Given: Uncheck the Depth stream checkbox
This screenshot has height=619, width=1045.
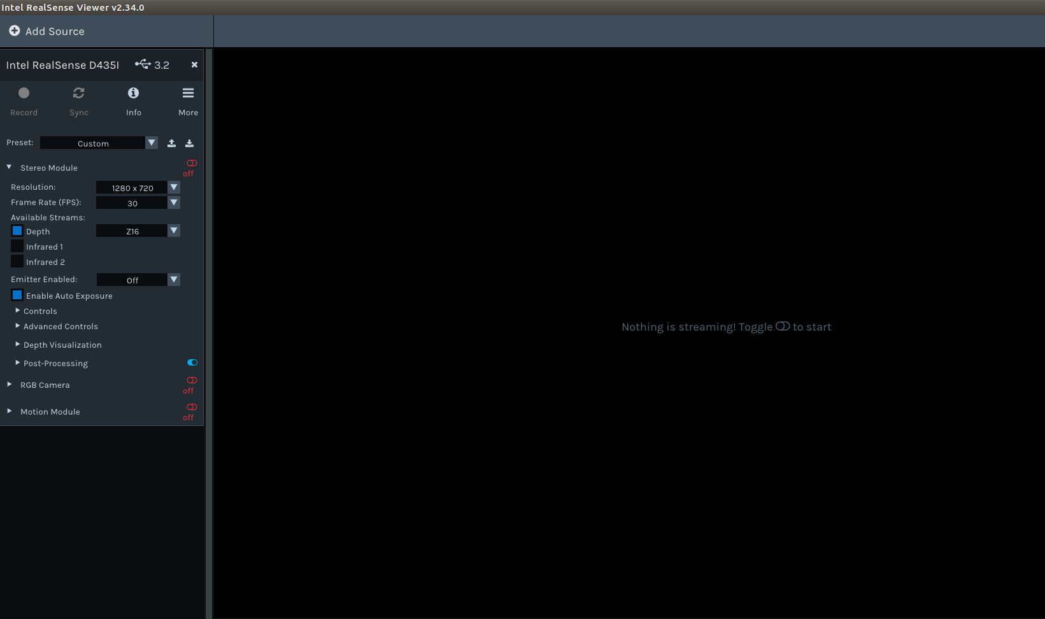Looking at the screenshot, I should 17,231.
